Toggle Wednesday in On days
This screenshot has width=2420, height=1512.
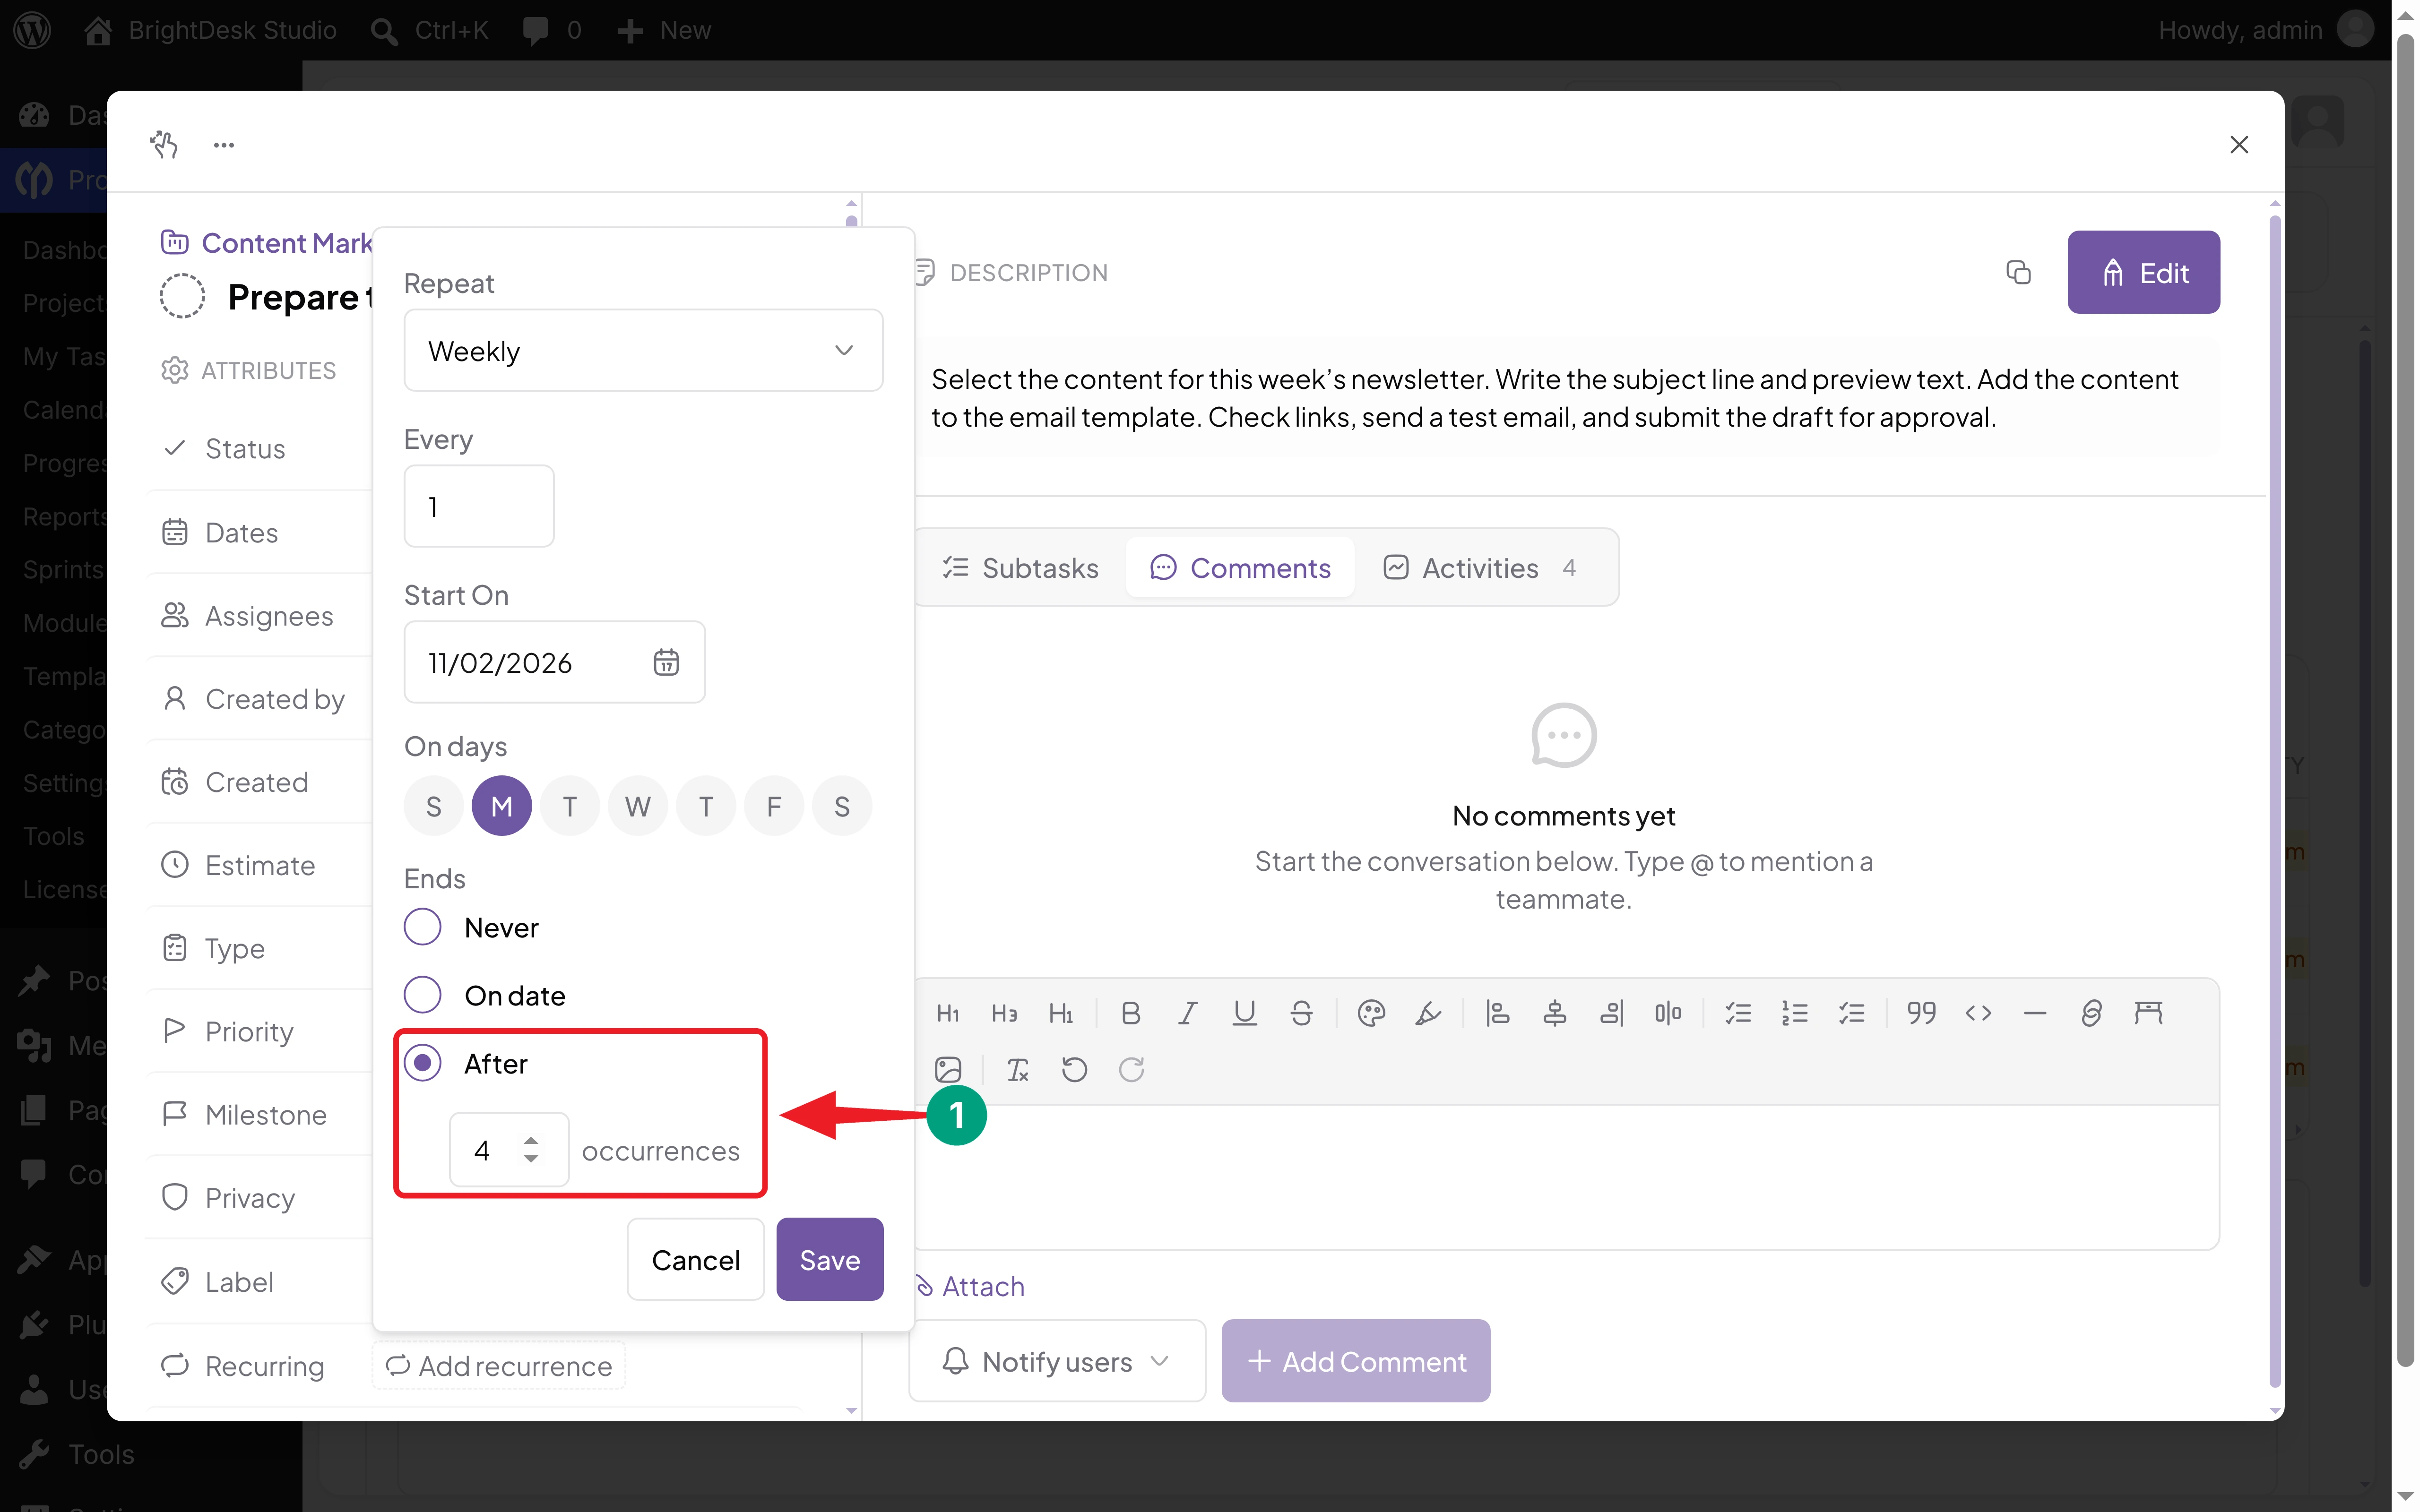point(638,806)
